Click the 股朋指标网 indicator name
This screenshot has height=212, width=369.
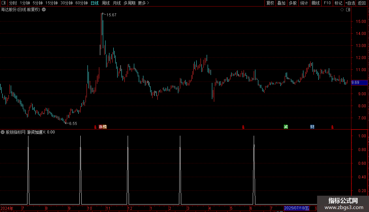tap(16, 132)
